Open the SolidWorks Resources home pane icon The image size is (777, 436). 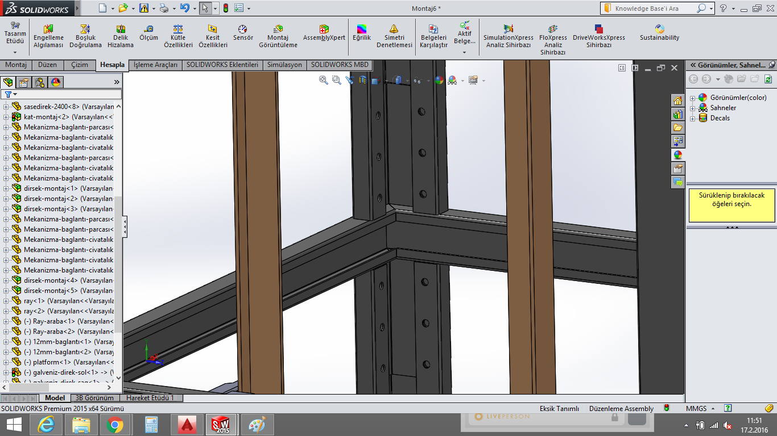(x=677, y=100)
